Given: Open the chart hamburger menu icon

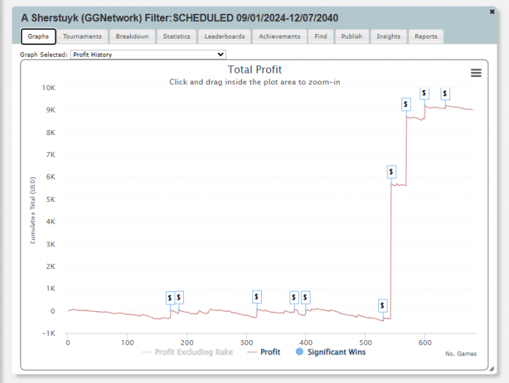Looking at the screenshot, I should point(476,73).
